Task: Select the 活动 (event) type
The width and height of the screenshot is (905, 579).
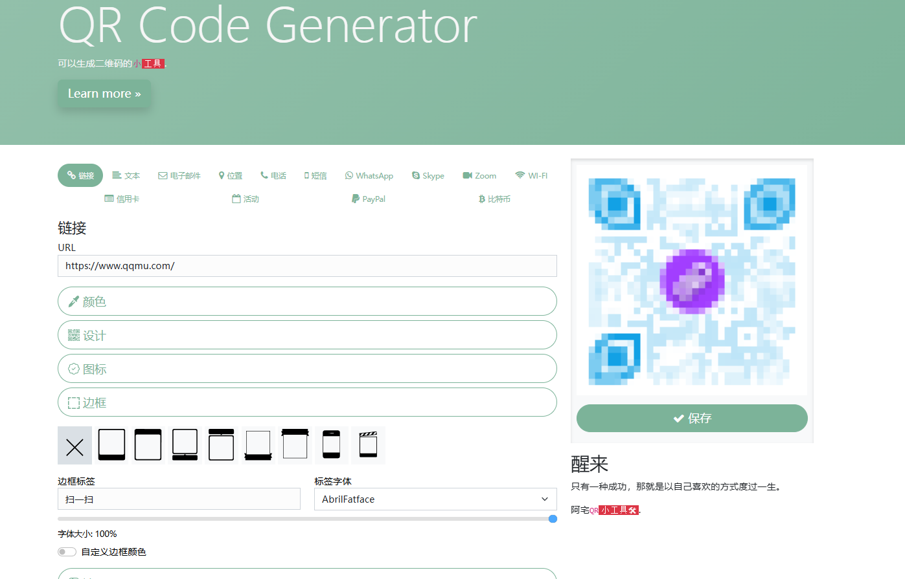Action: click(246, 199)
